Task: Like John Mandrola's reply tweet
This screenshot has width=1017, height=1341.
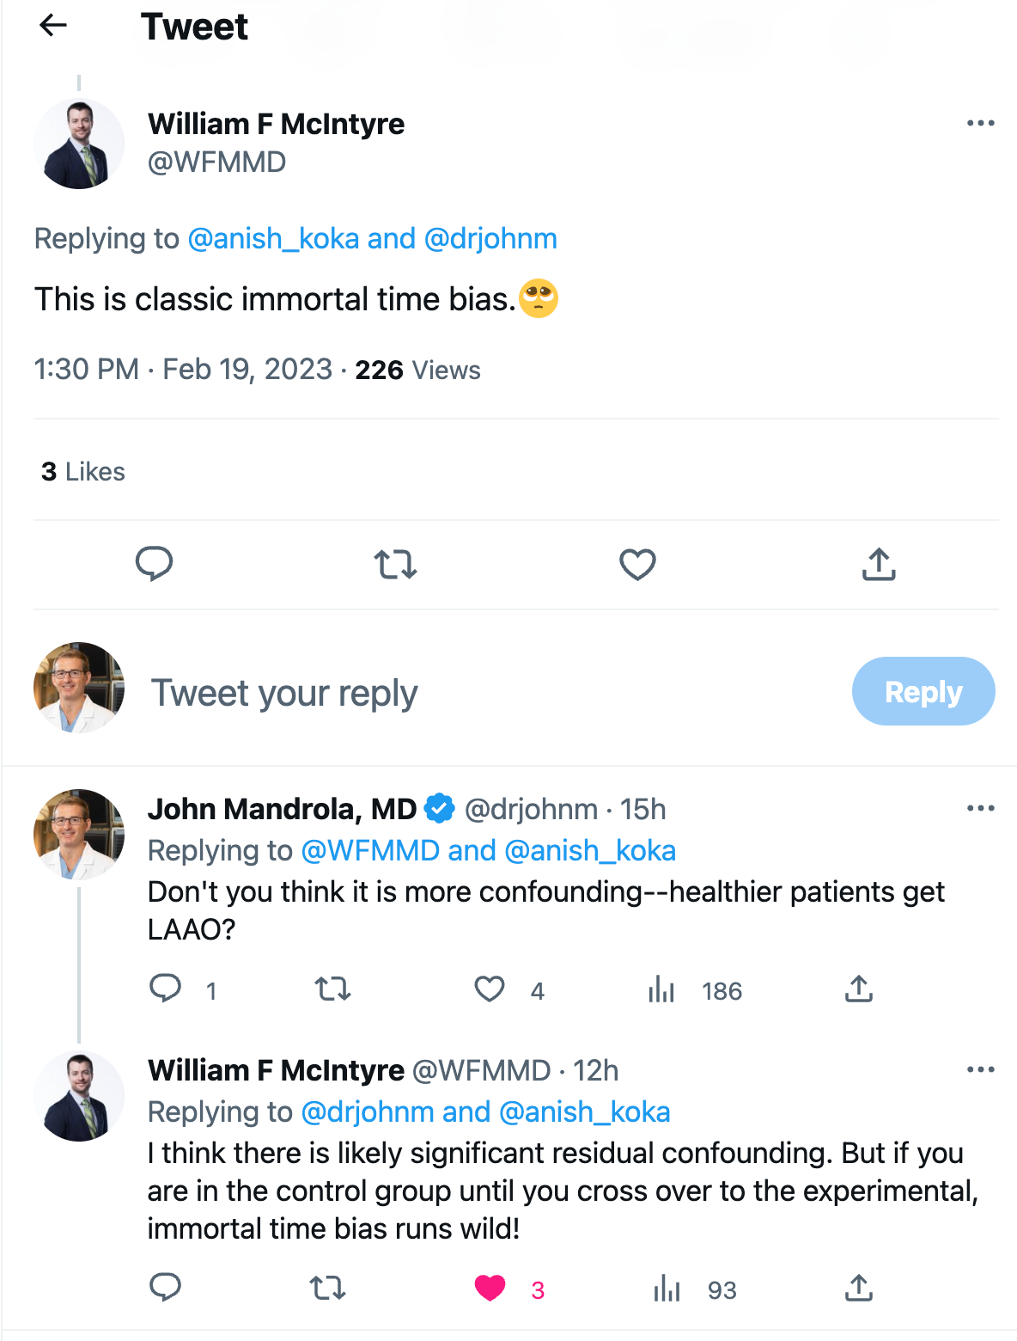Action: coord(490,989)
